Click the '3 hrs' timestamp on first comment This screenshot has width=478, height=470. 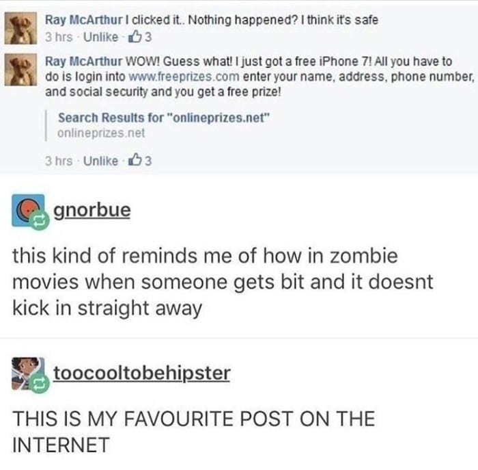point(59,37)
